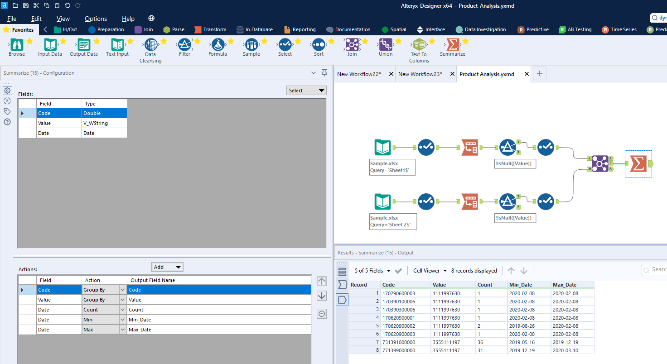Open the Select dropdown above the Fields list

click(306, 90)
